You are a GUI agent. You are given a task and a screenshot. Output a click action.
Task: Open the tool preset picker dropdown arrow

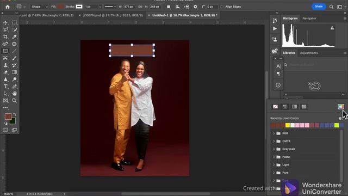[24, 7]
